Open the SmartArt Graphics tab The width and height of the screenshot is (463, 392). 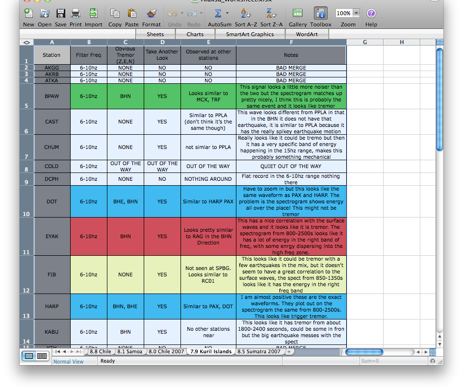click(250, 34)
